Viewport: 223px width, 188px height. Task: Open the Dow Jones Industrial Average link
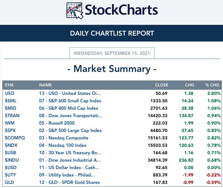[70, 160]
